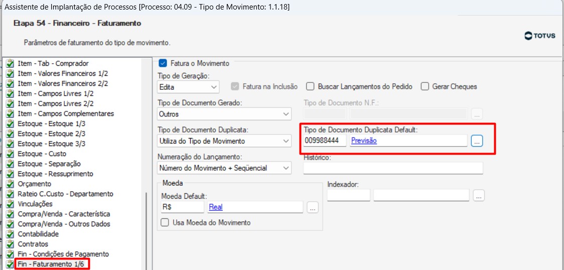The width and height of the screenshot is (564, 270).
Task: Click disabled lookup button for Documento N.F.
Action: click(x=477, y=114)
